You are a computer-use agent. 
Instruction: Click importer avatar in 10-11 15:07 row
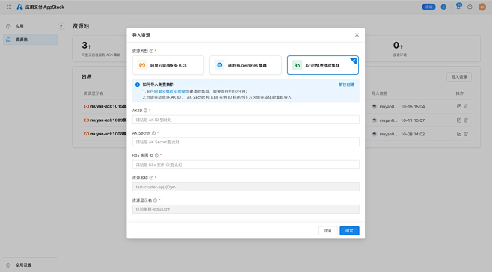click(375, 120)
